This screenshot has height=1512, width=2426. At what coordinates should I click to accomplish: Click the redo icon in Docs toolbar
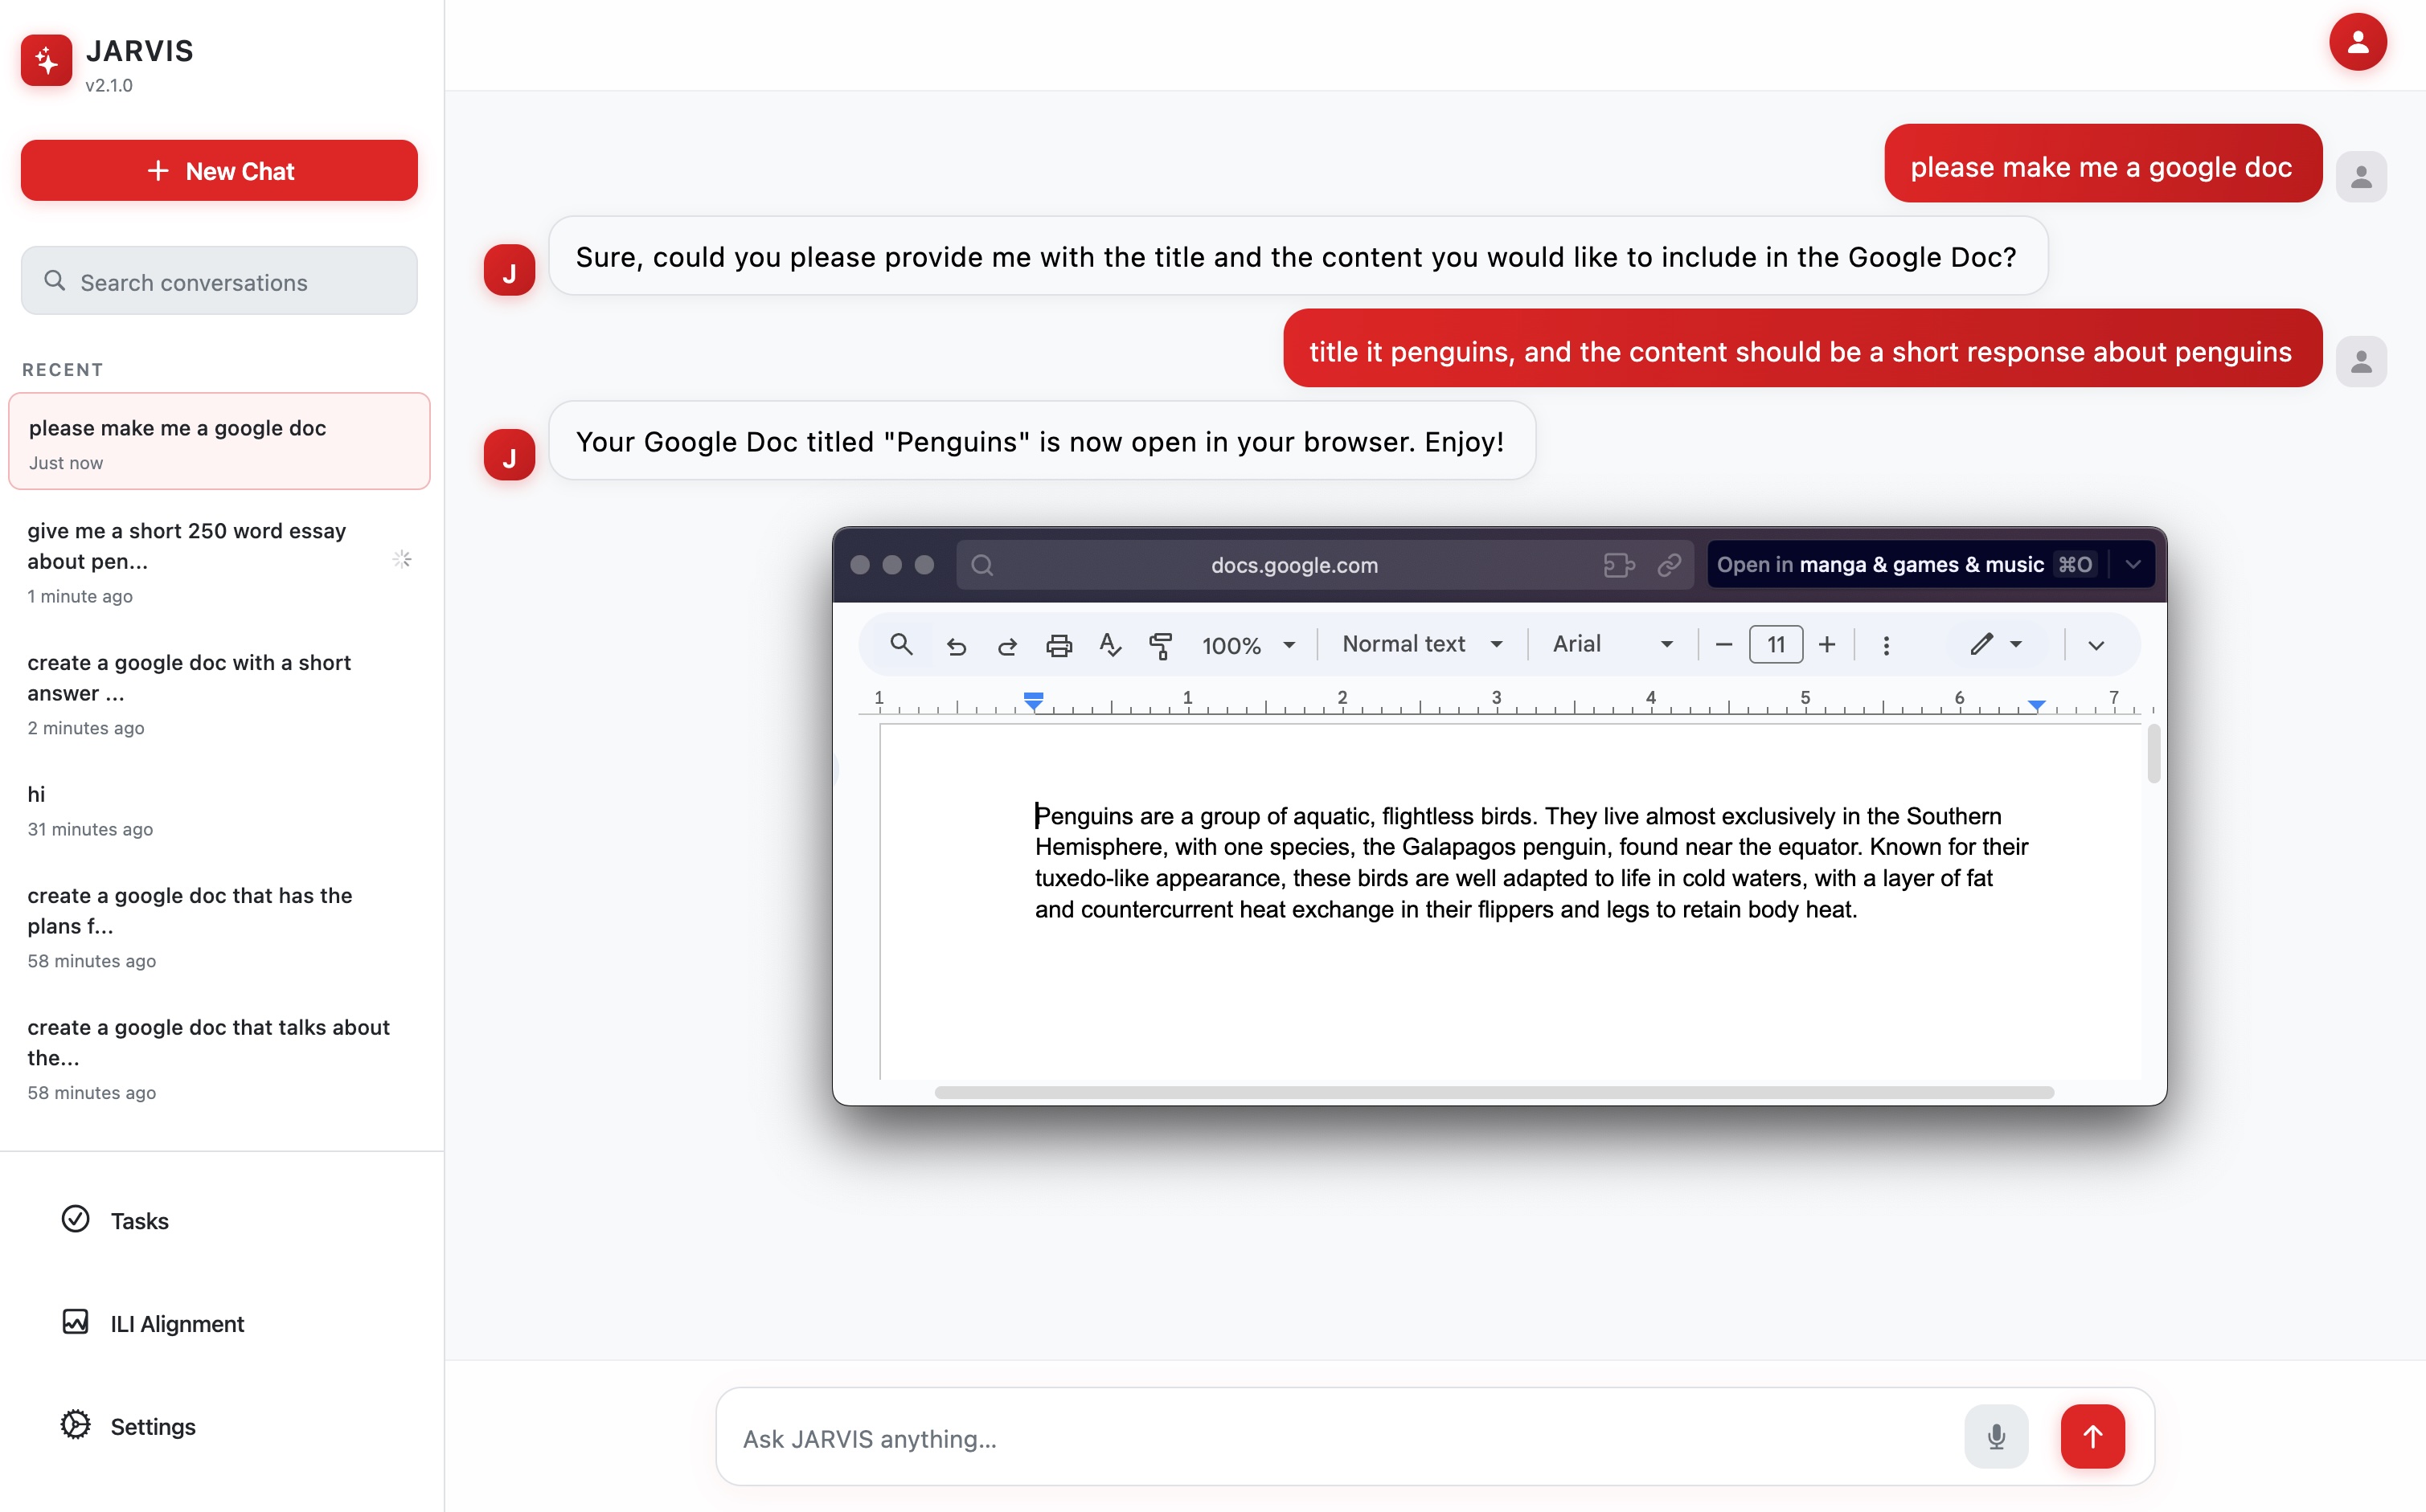click(x=1007, y=646)
